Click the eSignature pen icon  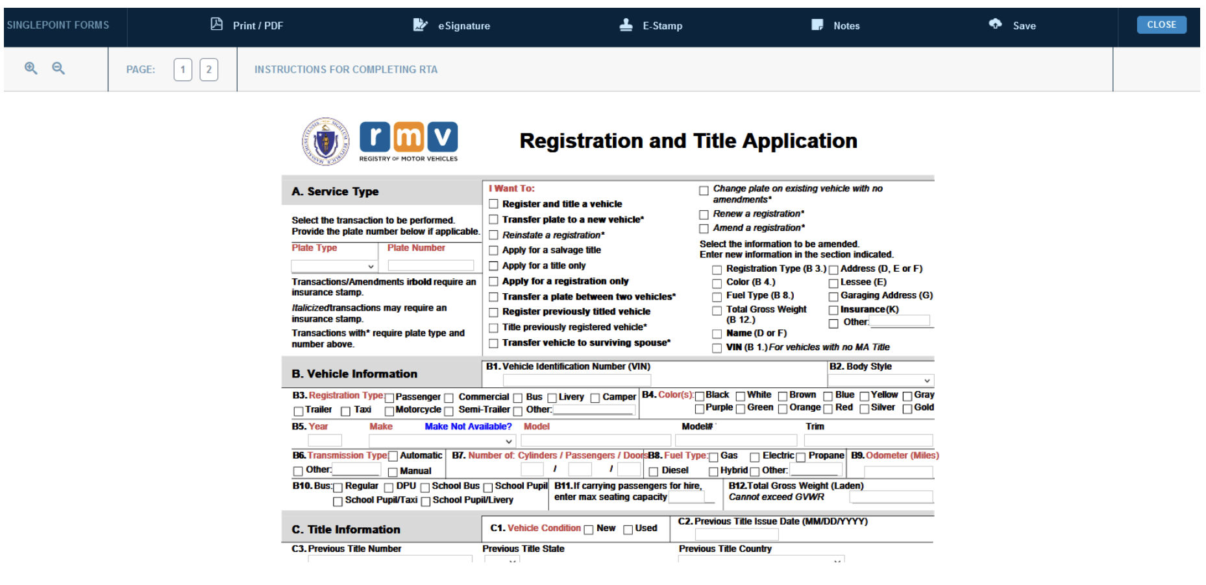click(420, 25)
